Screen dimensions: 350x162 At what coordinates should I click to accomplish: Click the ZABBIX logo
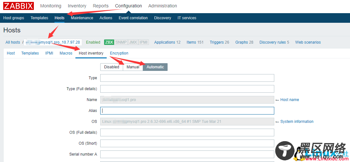coord(18,6)
